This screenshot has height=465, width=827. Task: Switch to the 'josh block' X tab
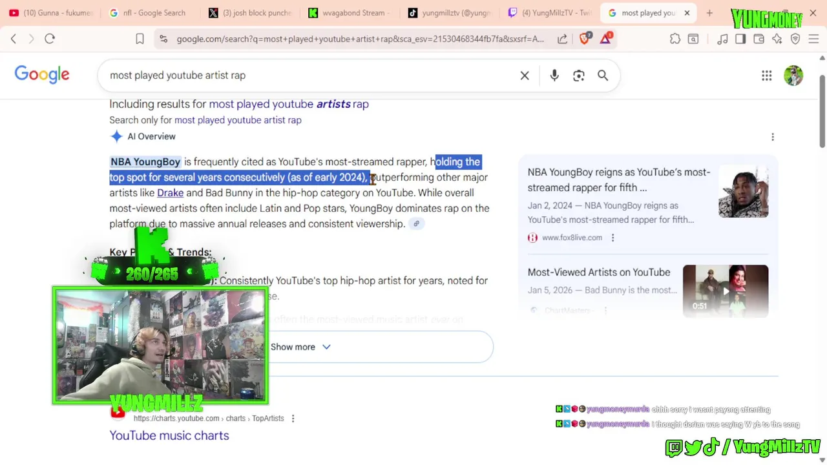click(x=250, y=13)
